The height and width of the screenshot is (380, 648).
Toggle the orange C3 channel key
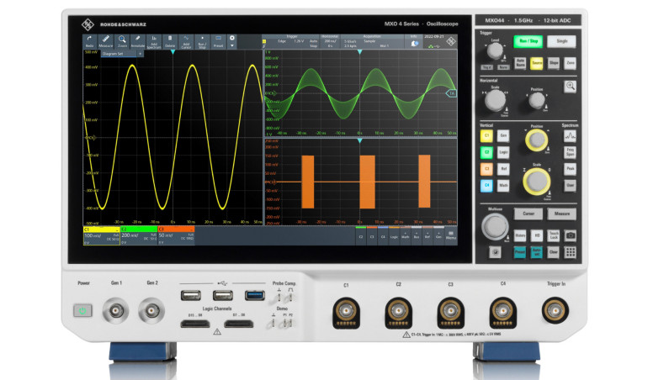(486, 169)
